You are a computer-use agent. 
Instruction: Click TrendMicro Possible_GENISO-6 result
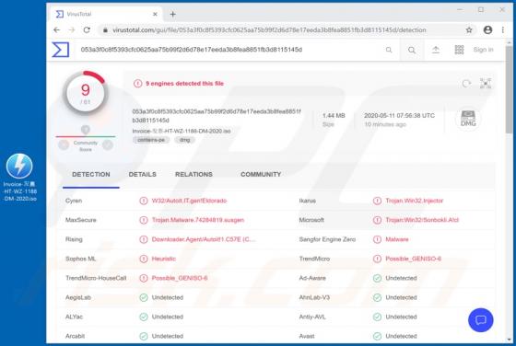414,259
